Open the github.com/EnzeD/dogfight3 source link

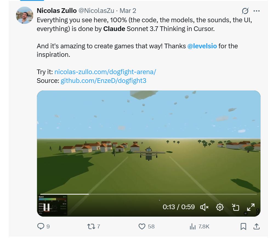point(103,81)
